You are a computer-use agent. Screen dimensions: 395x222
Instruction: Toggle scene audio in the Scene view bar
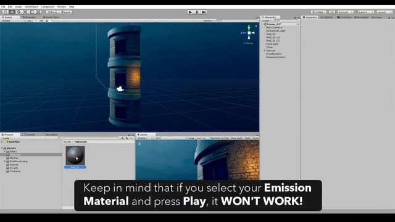(x=41, y=20)
